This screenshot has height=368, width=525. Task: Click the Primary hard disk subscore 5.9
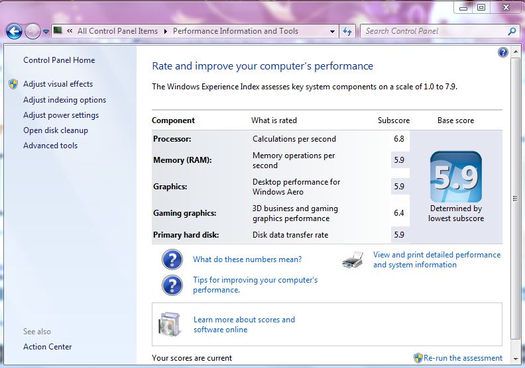399,235
